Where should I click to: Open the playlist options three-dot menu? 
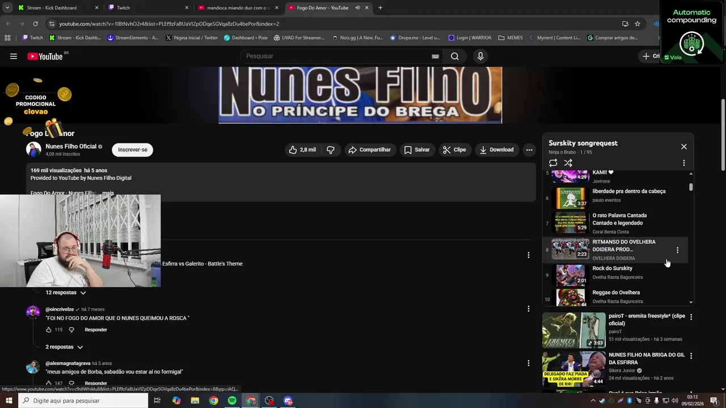point(683,163)
